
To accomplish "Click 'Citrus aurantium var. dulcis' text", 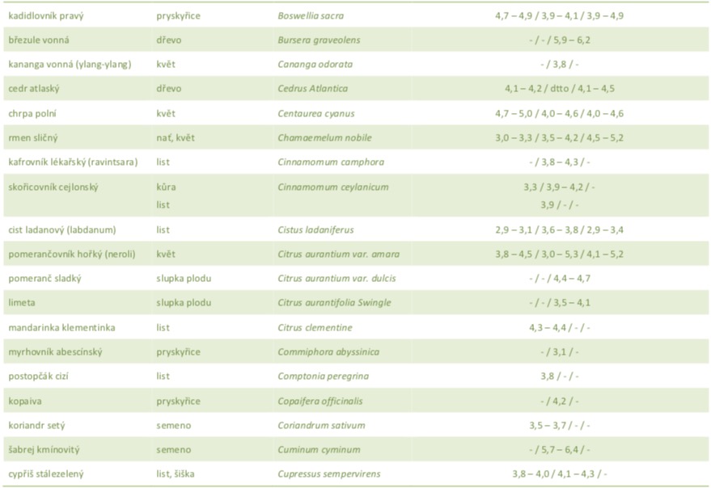I will (336, 279).
